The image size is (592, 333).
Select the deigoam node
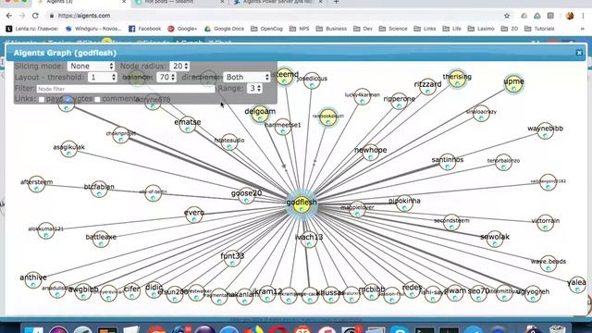coord(260,114)
